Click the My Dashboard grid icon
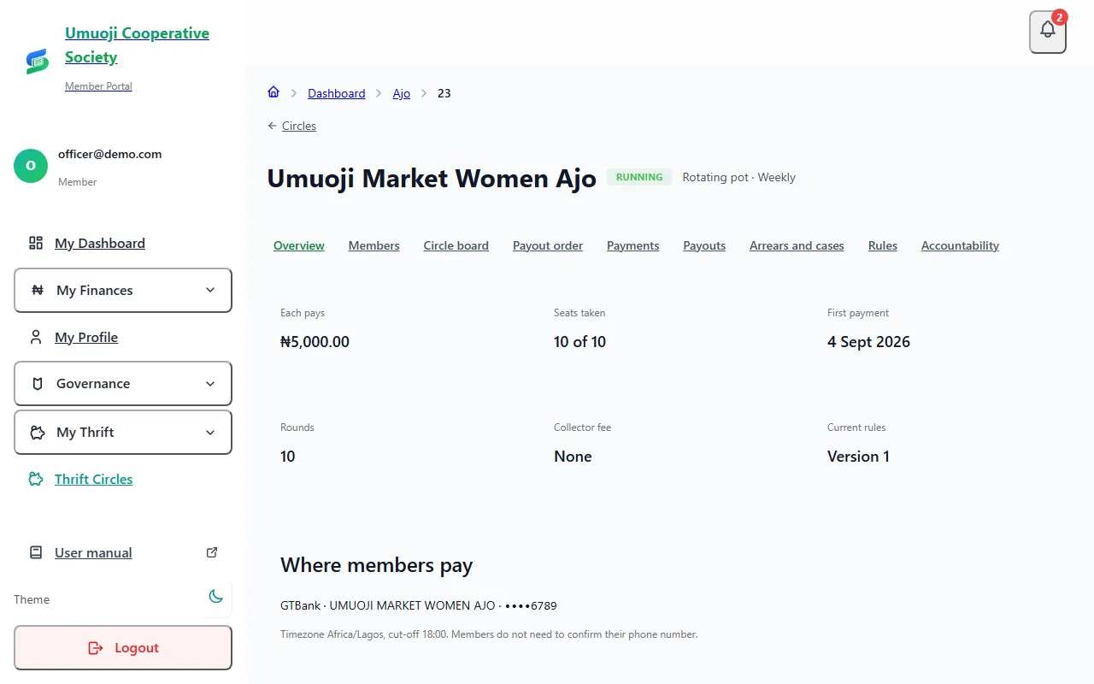Viewport: 1094px width, 684px height. (36, 243)
